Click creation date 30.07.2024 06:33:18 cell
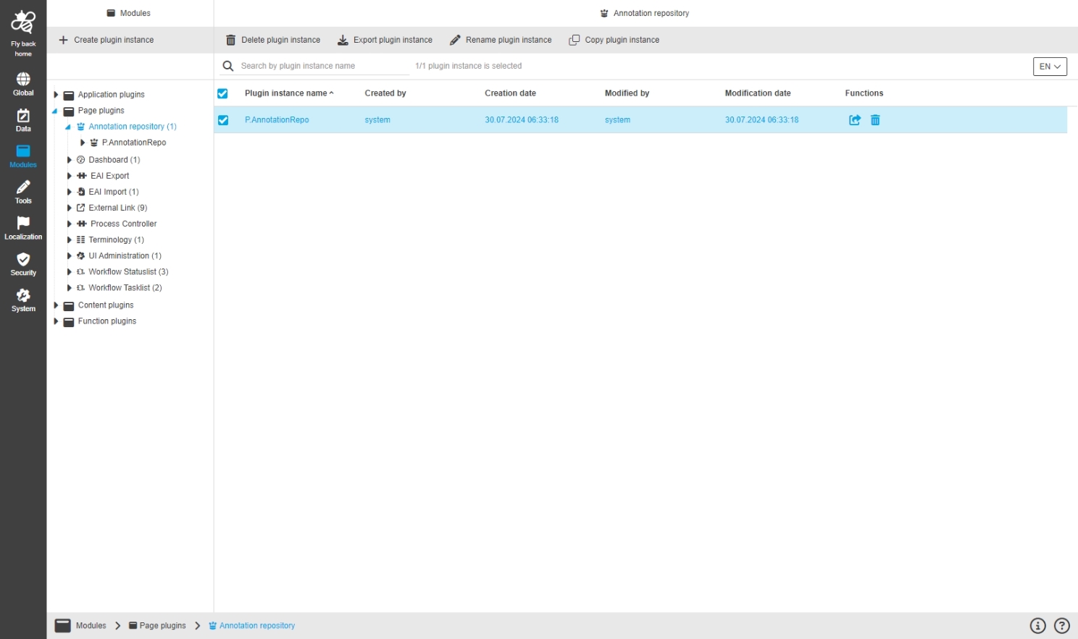The height and width of the screenshot is (639, 1078). [522, 120]
